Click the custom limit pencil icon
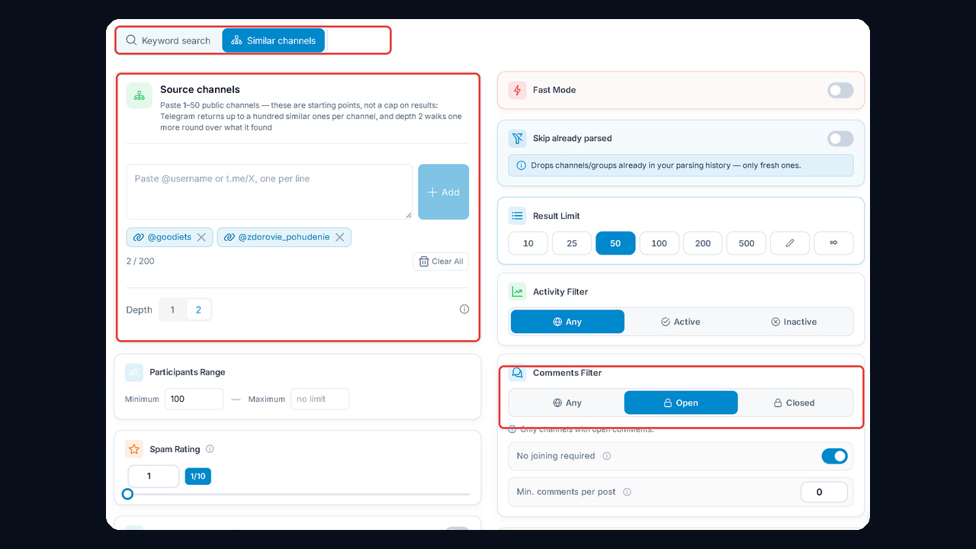Screen dimensions: 976x549 [x=790, y=243]
